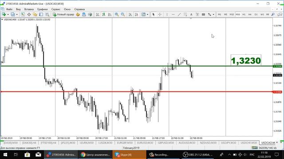Switch to bar chart display

click(98, 15)
